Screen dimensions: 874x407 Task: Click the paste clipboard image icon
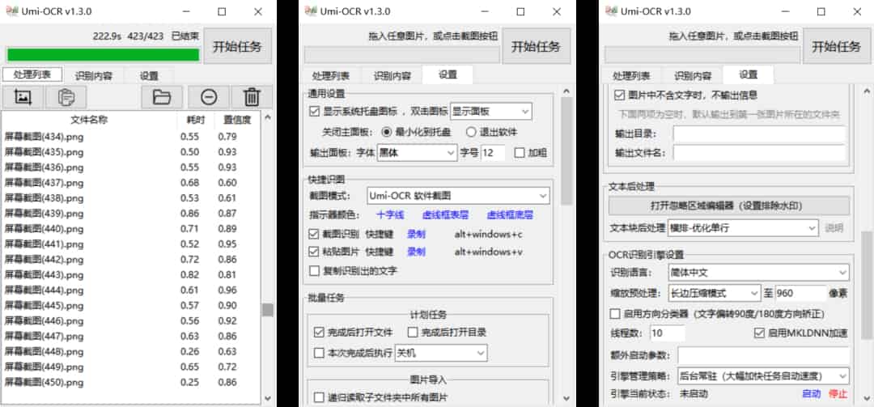pyautogui.click(x=66, y=97)
